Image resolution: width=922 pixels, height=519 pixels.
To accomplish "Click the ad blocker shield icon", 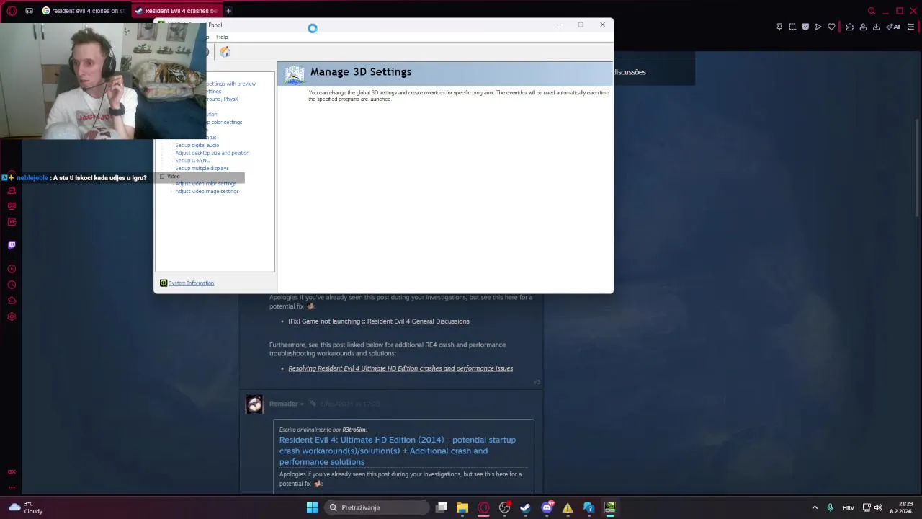I will click(805, 27).
